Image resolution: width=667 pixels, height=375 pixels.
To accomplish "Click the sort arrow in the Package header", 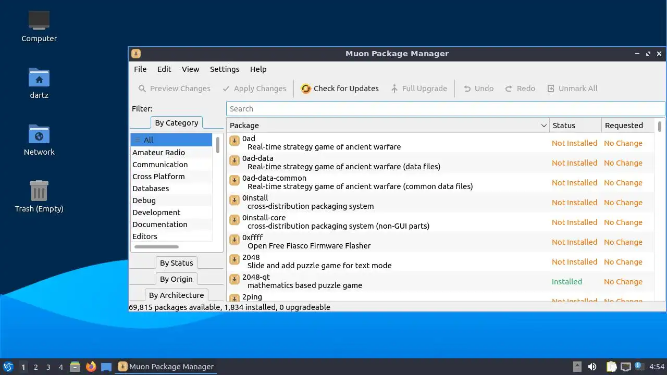I will tap(544, 126).
